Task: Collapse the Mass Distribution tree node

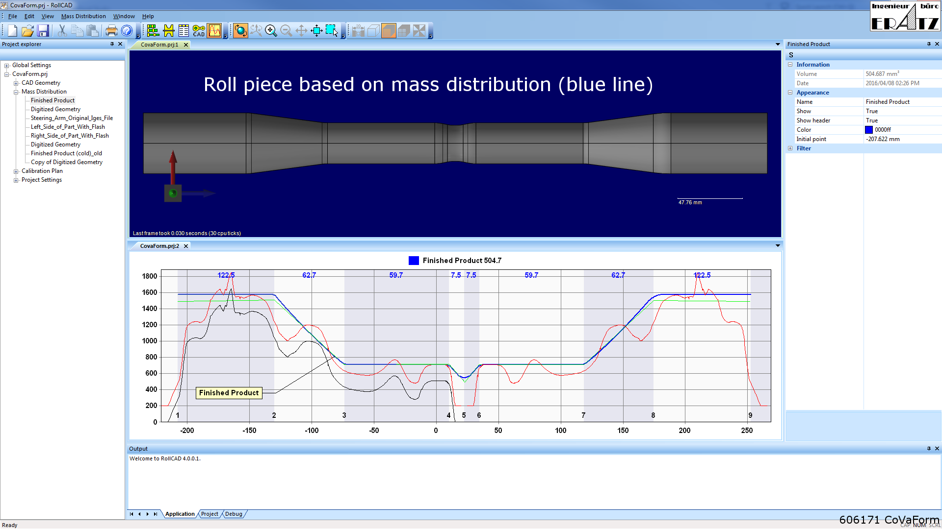Action: point(16,92)
